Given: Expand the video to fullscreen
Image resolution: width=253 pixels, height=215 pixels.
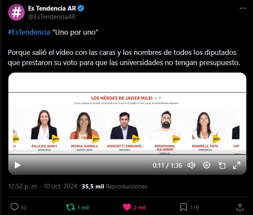Looking at the screenshot, I should 237,166.
